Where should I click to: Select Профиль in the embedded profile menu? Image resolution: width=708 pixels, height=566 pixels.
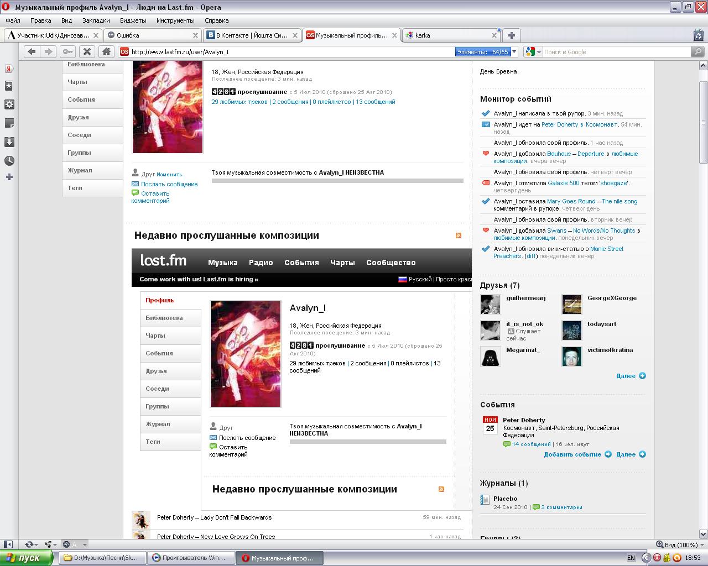tap(160, 300)
